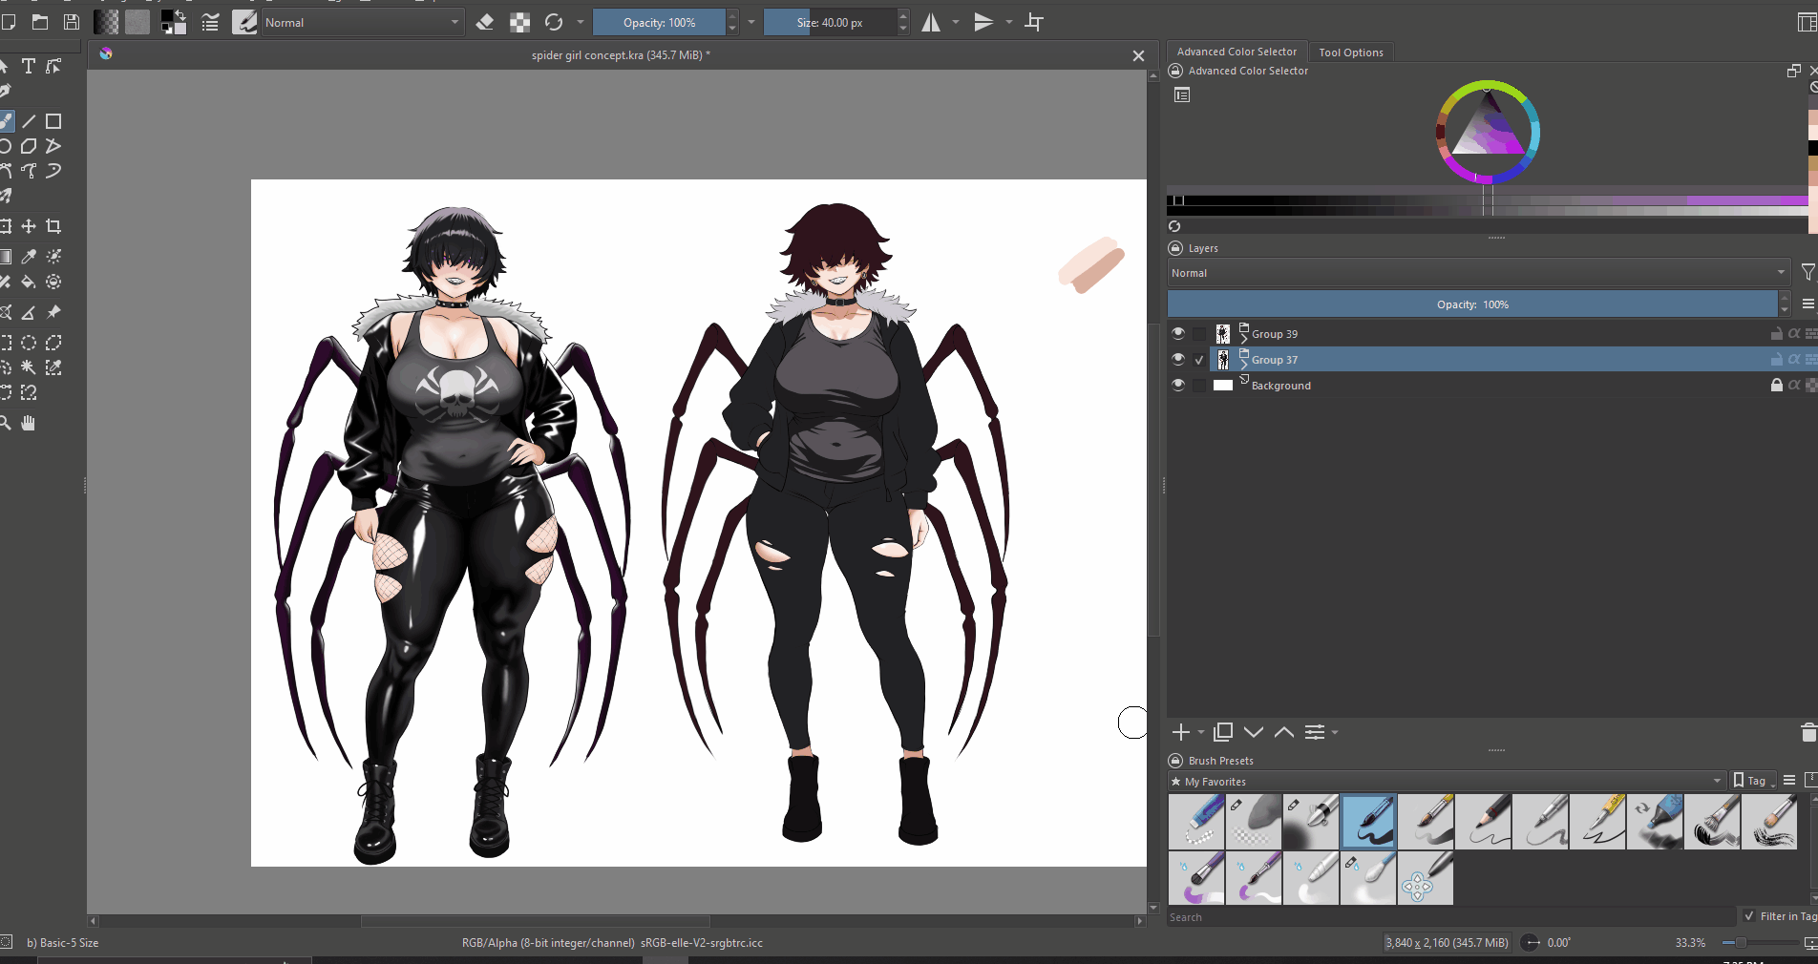Click the Tag button in Brush Presets
This screenshot has height=964, width=1818.
click(1754, 781)
